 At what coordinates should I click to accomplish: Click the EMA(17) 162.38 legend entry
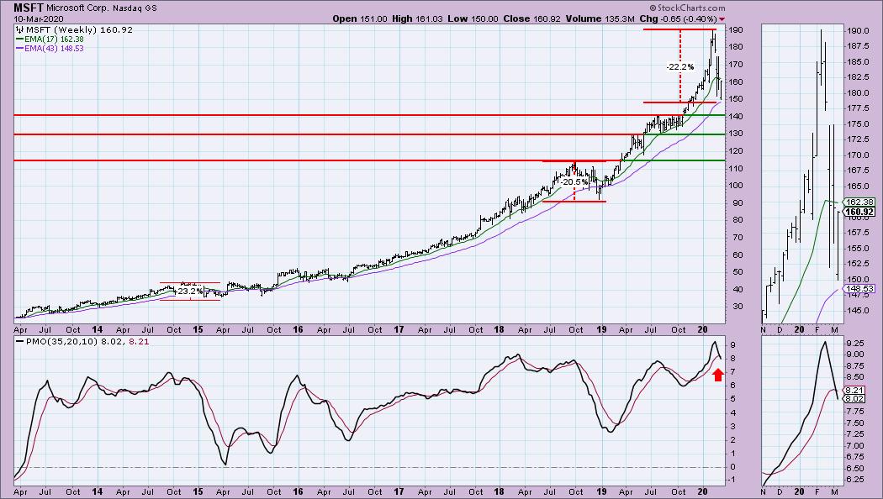point(50,39)
